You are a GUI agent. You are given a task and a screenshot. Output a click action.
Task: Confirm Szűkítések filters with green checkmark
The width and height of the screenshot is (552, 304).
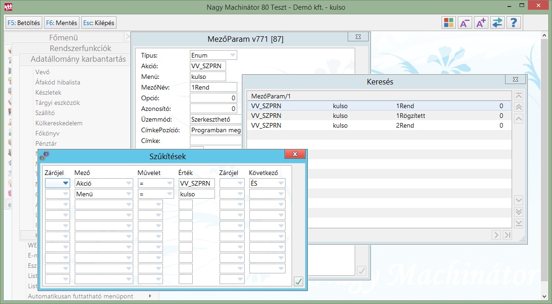click(x=299, y=281)
